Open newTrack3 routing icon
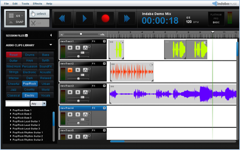The image size is (240, 150). pyautogui.click(x=85, y=92)
